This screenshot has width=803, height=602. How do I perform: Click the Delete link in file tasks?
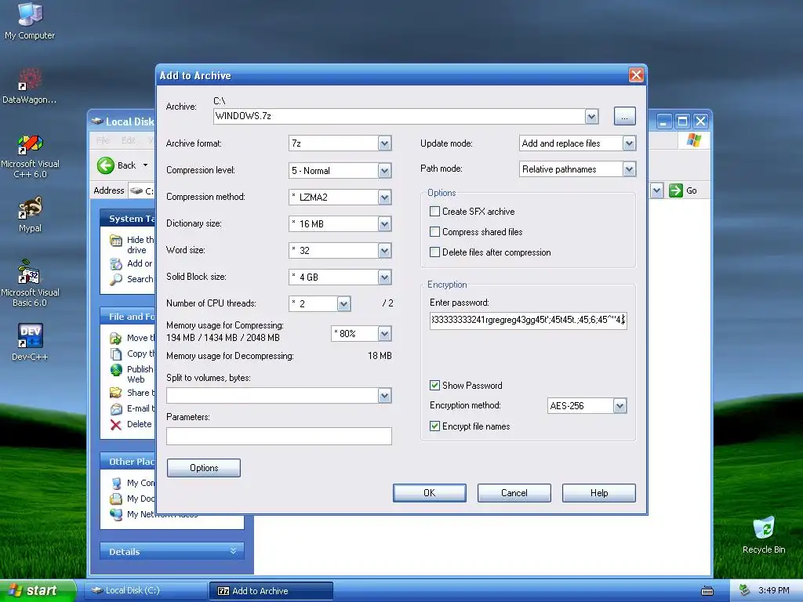(x=140, y=424)
